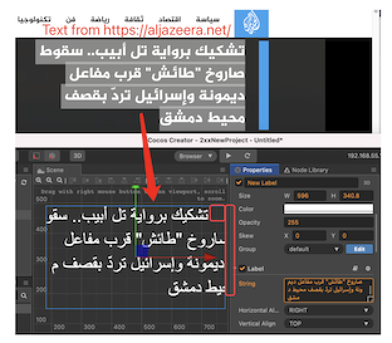
Task: Click the New Label node name field
Action: point(301,183)
